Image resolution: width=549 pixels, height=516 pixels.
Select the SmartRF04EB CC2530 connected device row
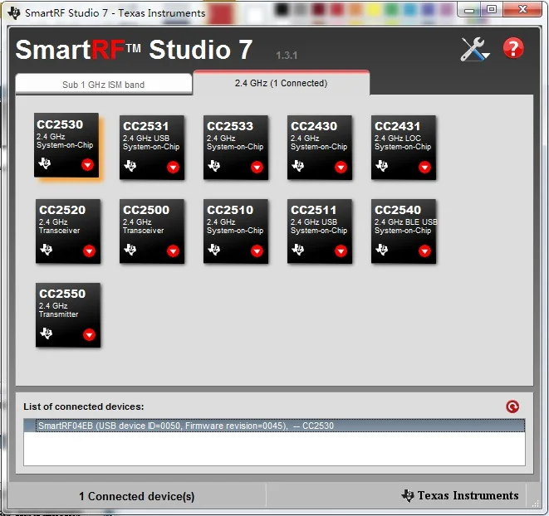click(x=274, y=426)
